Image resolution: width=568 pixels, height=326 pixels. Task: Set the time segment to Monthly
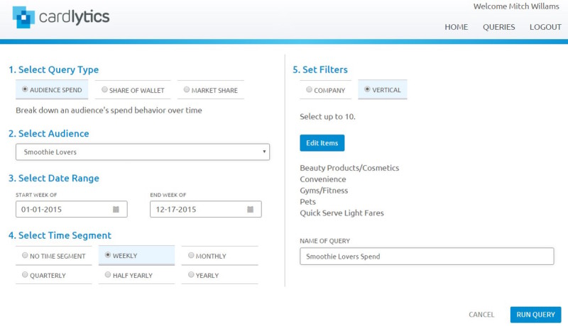[x=219, y=256]
